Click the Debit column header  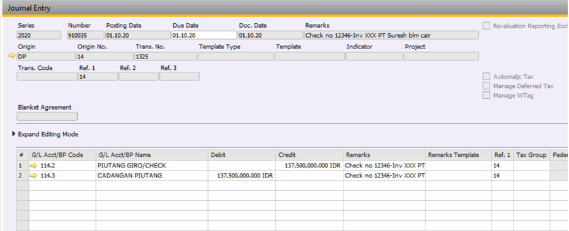coord(242,155)
